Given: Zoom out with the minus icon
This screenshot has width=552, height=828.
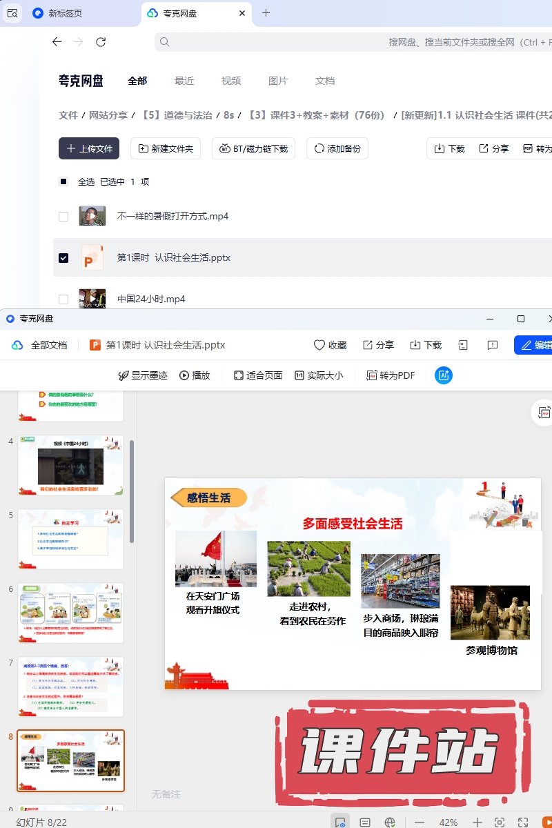Looking at the screenshot, I should tap(420, 822).
